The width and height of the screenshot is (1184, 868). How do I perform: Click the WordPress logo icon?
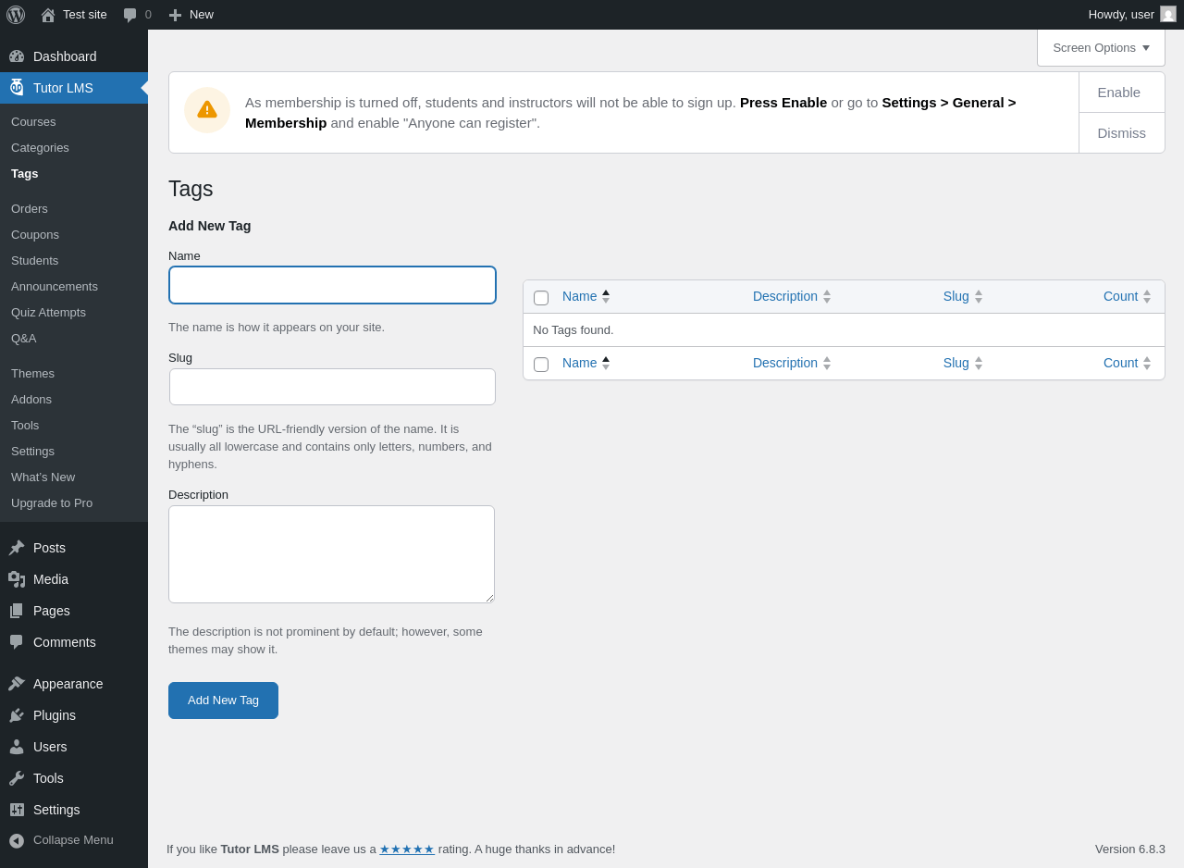(x=16, y=15)
